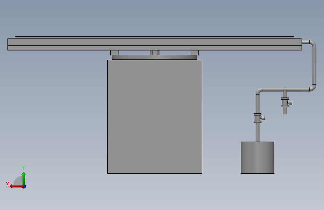Image resolution: width=324 pixels, height=210 pixels.
Task: Select the round flange disc above the cabinet
Action: [x=155, y=58]
